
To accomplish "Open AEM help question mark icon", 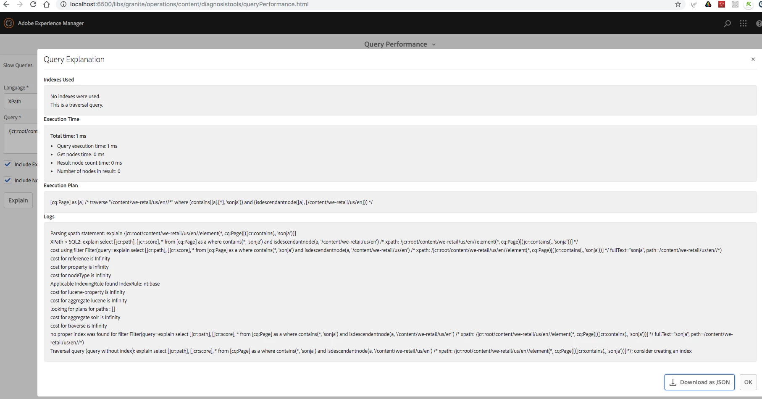I will click(x=759, y=24).
